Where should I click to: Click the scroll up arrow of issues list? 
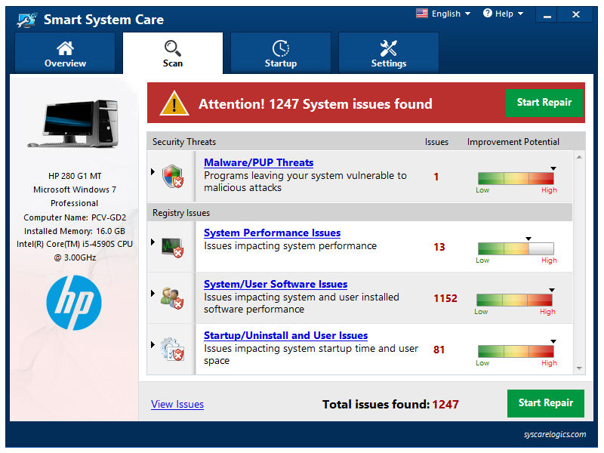tap(579, 157)
